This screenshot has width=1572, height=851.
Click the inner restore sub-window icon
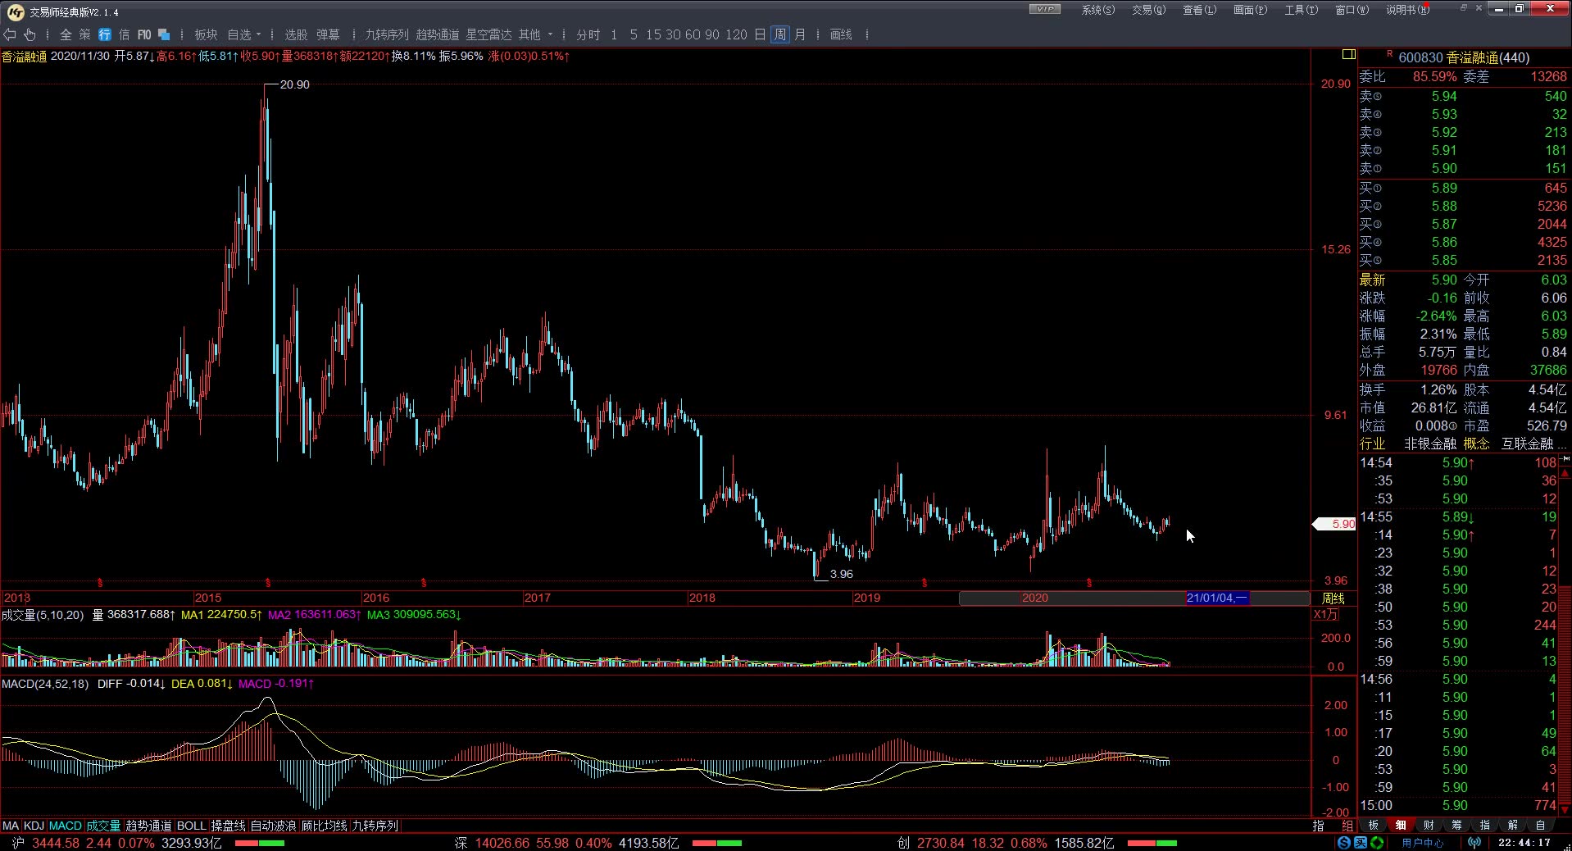(x=1463, y=8)
